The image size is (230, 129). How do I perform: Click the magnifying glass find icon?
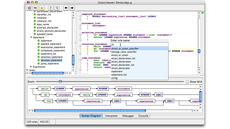coord(57,8)
